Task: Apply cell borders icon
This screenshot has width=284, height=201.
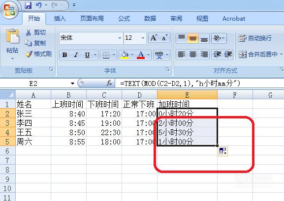Action: pos(106,55)
